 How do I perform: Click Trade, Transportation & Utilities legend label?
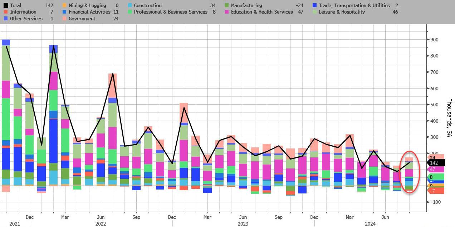pos(359,5)
